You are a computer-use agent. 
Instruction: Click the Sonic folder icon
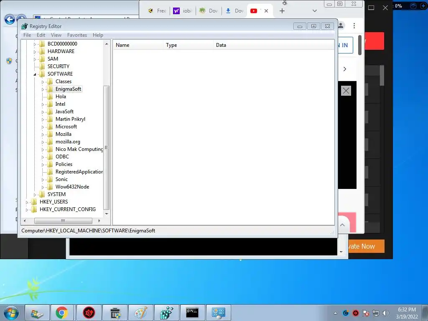pos(50,179)
